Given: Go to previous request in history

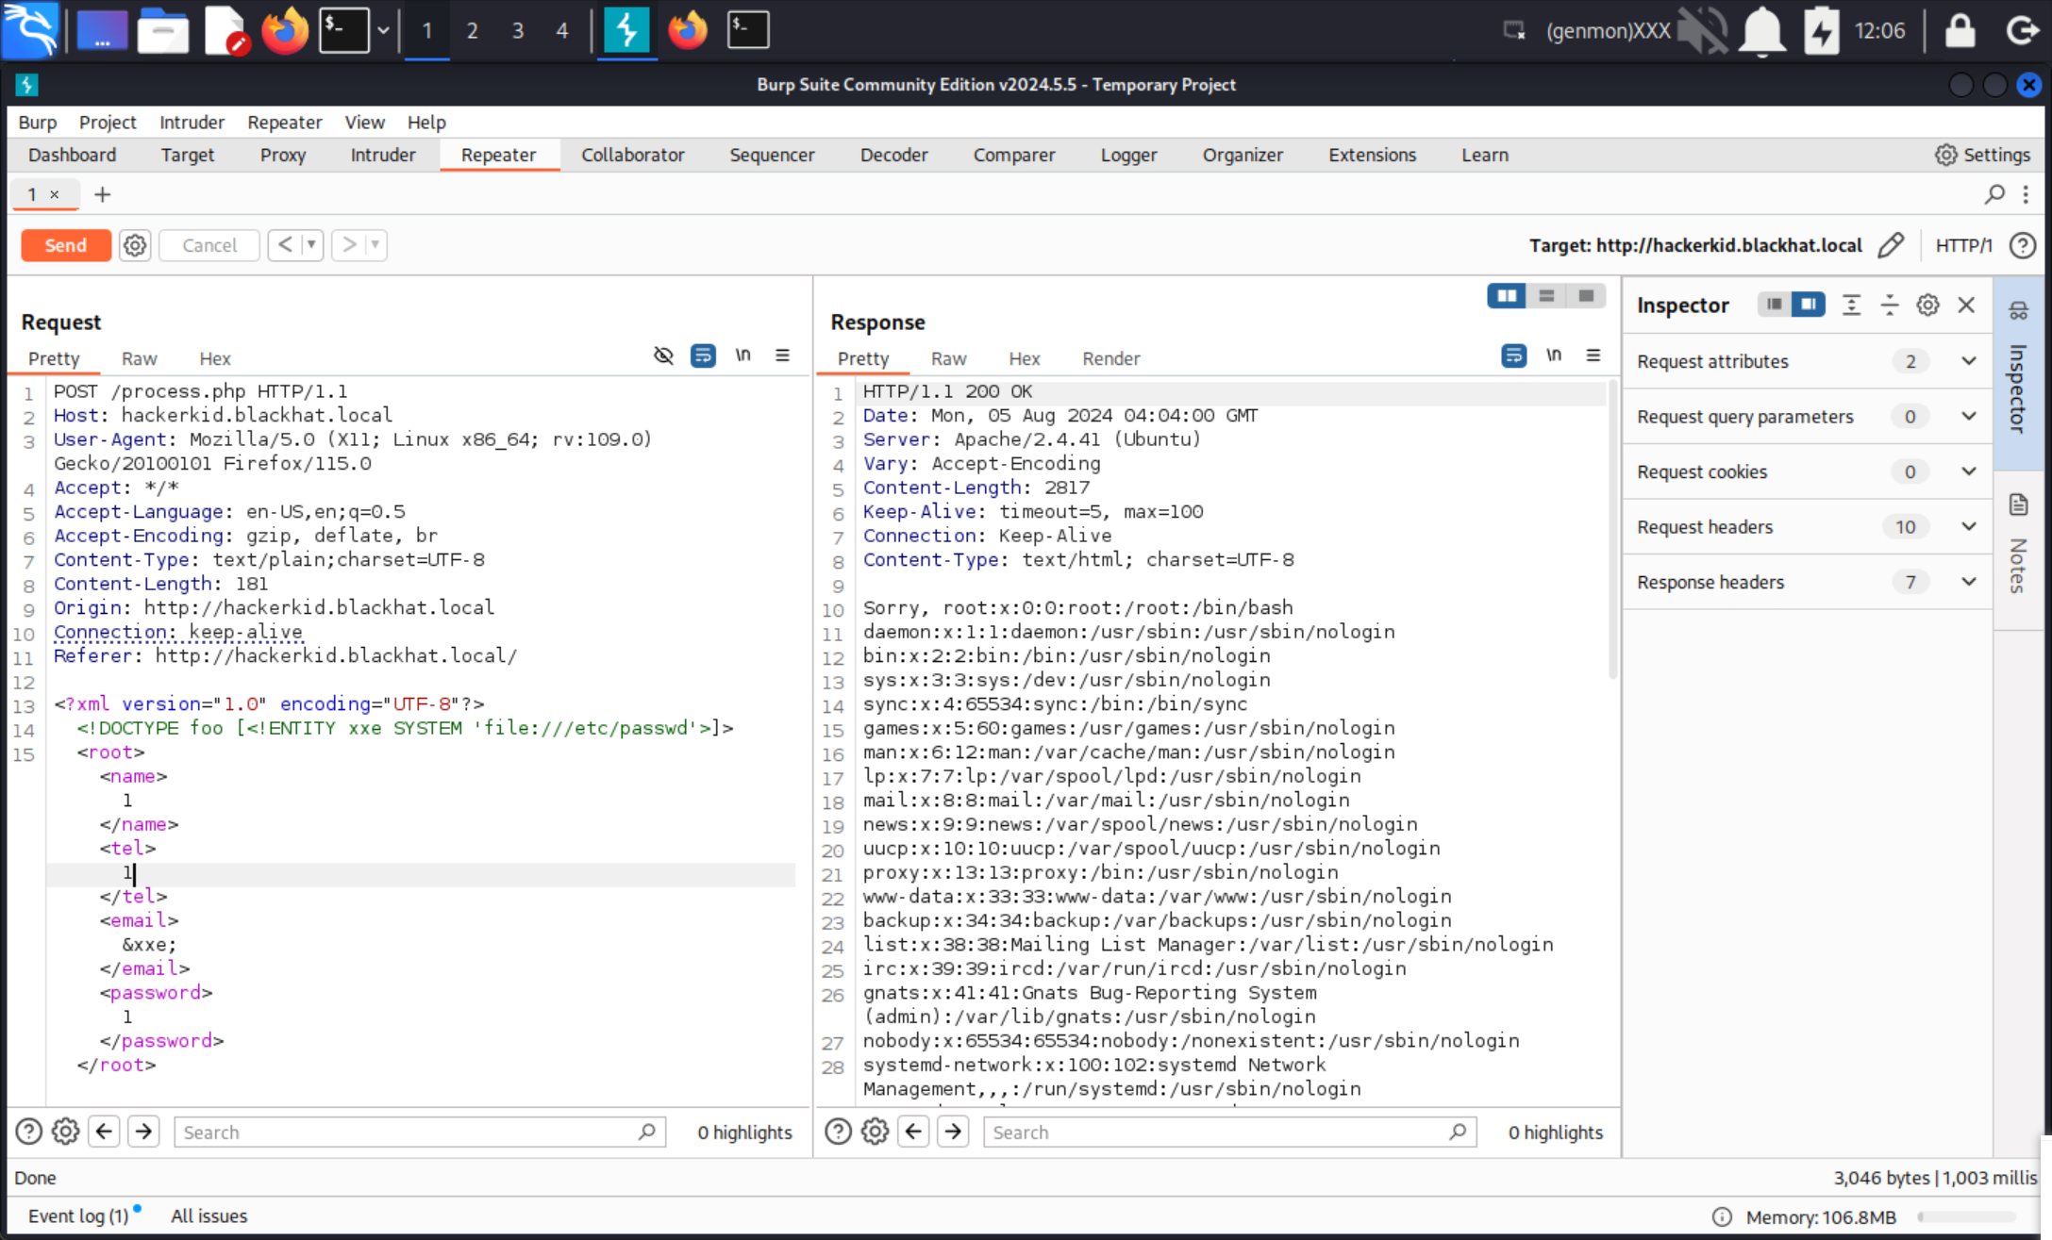Looking at the screenshot, I should (285, 245).
